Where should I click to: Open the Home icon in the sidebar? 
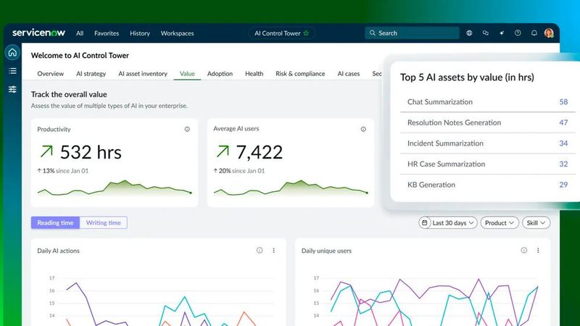click(12, 52)
